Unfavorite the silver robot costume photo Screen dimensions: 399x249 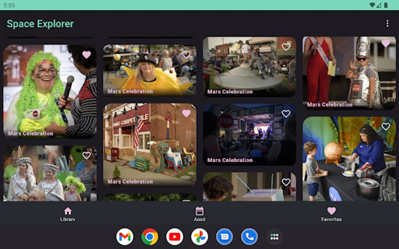[x=386, y=43]
